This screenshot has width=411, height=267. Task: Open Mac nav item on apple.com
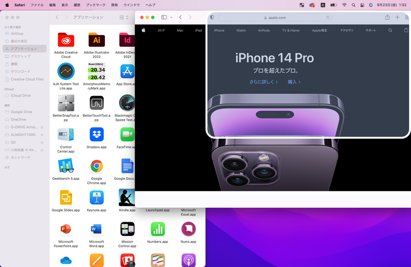coord(180,30)
